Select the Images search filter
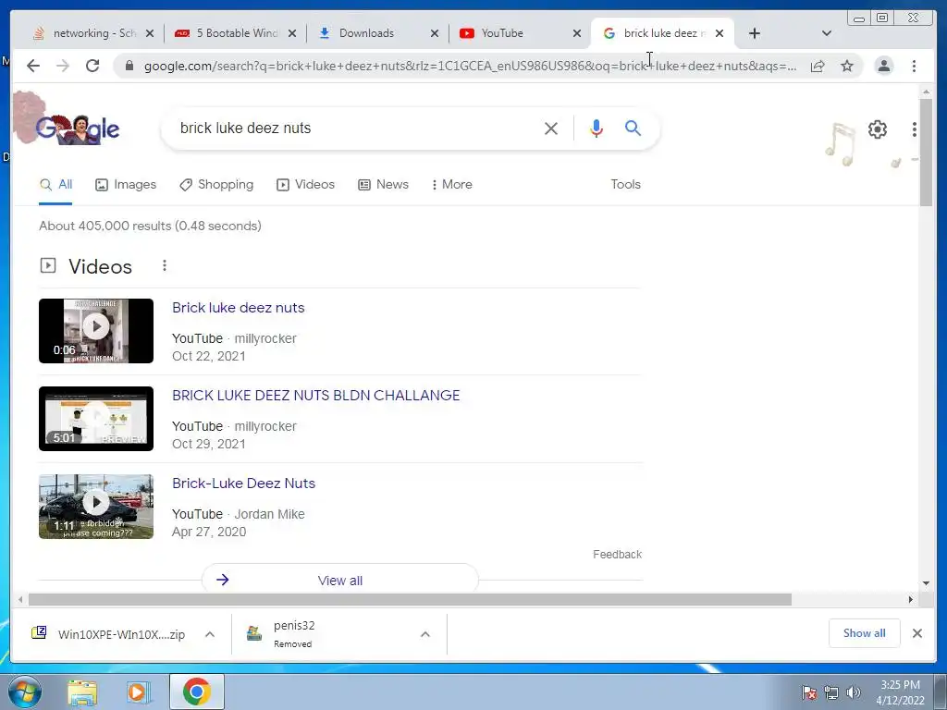Image resolution: width=947 pixels, height=710 pixels. click(126, 185)
